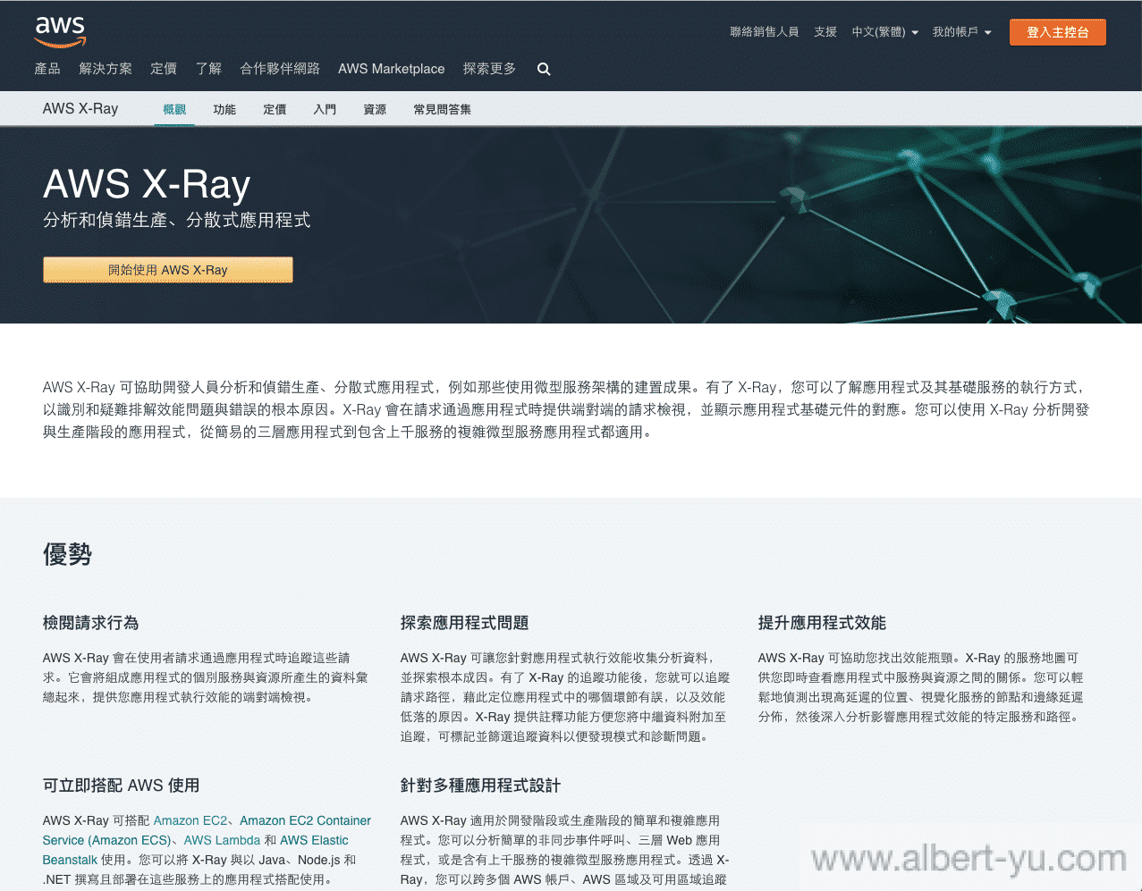Click the 檢閱請求行為 heading
The image size is (1142, 891).
coord(90,623)
